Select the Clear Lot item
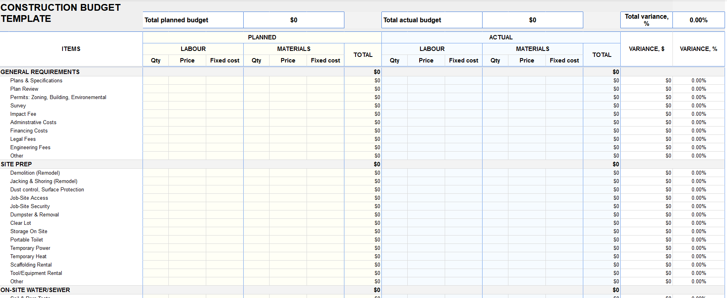Viewport: 727px width, 298px height. [21, 223]
